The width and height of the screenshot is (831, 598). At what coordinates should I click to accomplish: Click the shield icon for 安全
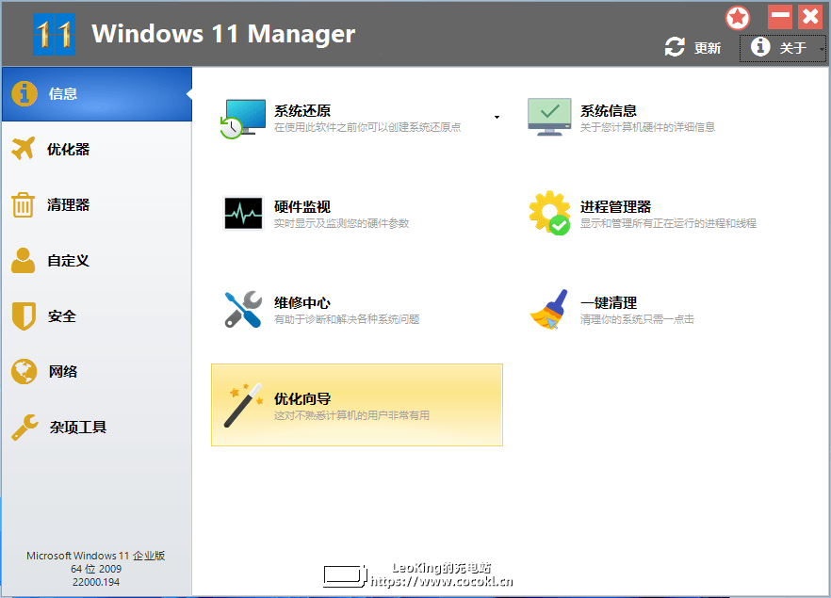pos(24,316)
